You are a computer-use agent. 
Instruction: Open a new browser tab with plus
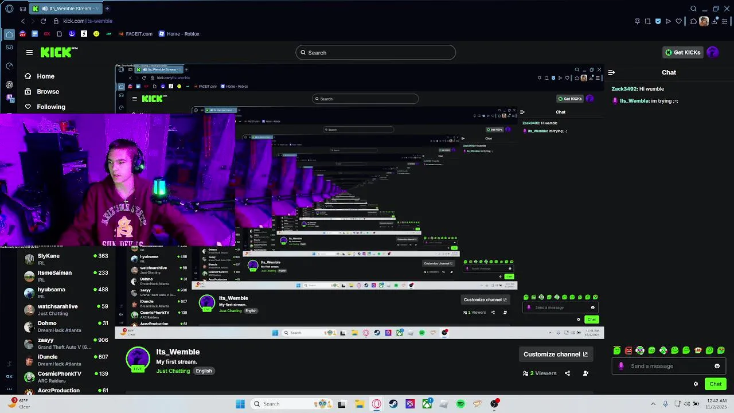[x=107, y=9]
